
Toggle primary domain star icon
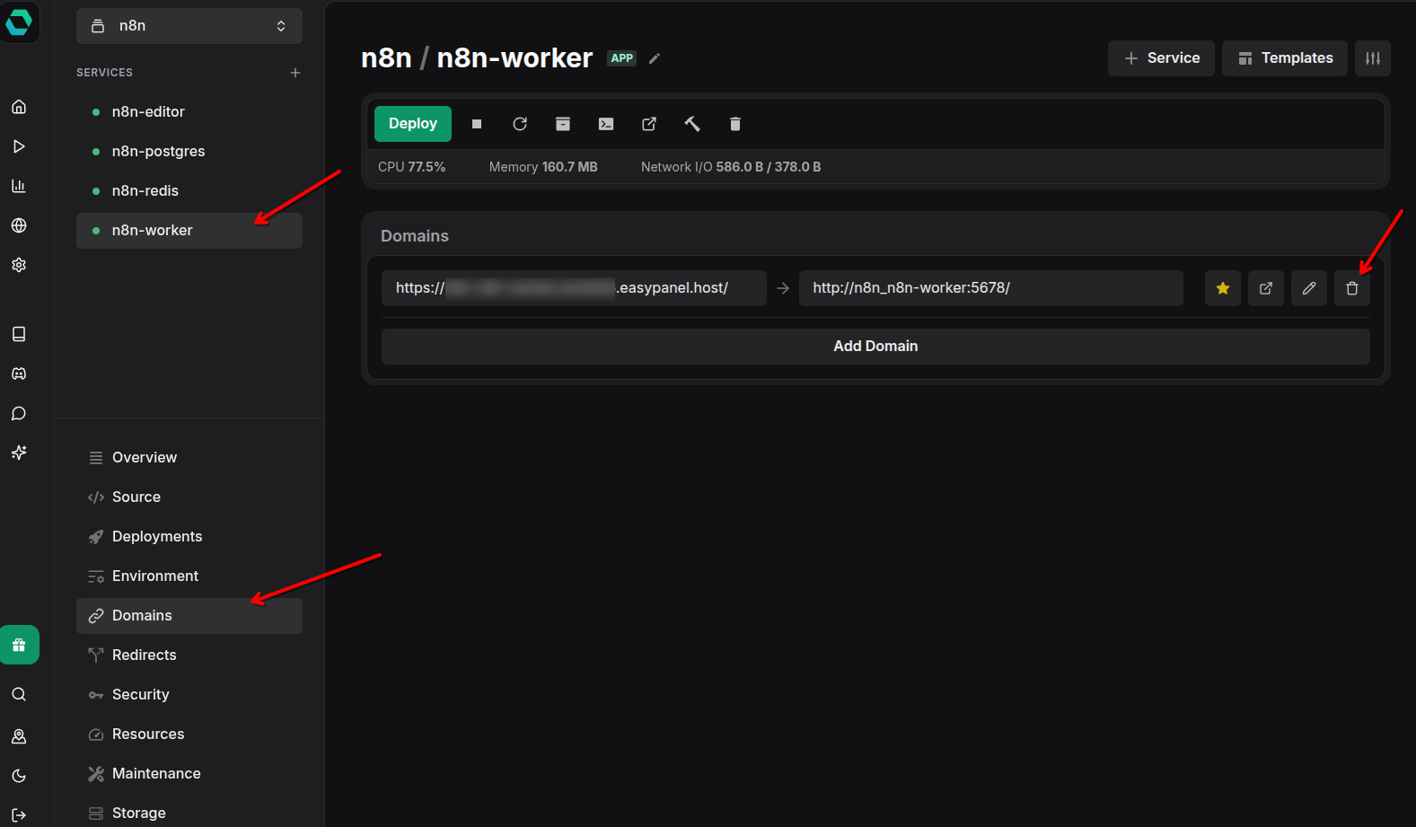click(1223, 288)
